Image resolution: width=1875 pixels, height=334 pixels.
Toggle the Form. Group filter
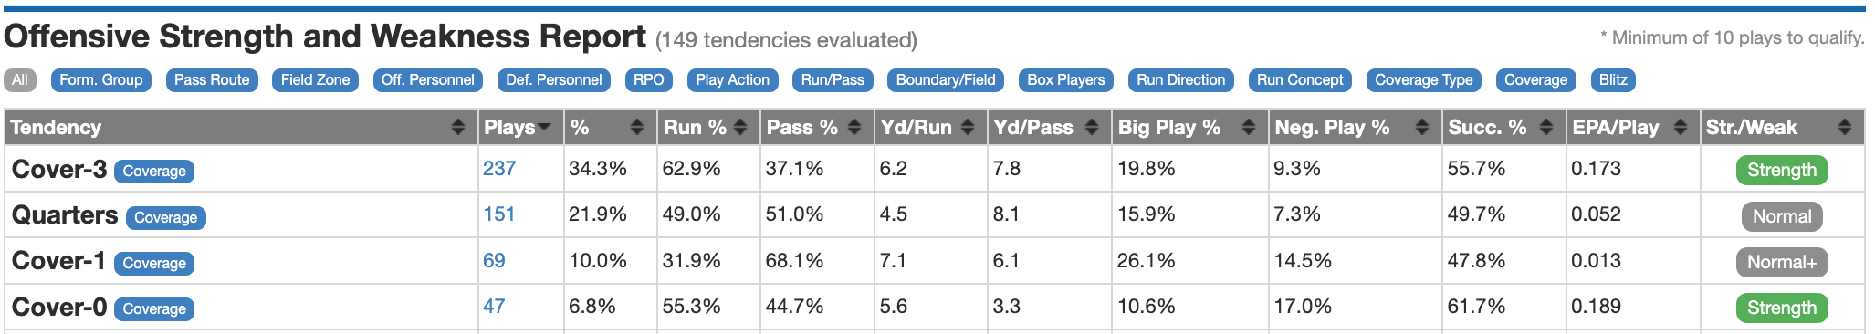tap(100, 80)
